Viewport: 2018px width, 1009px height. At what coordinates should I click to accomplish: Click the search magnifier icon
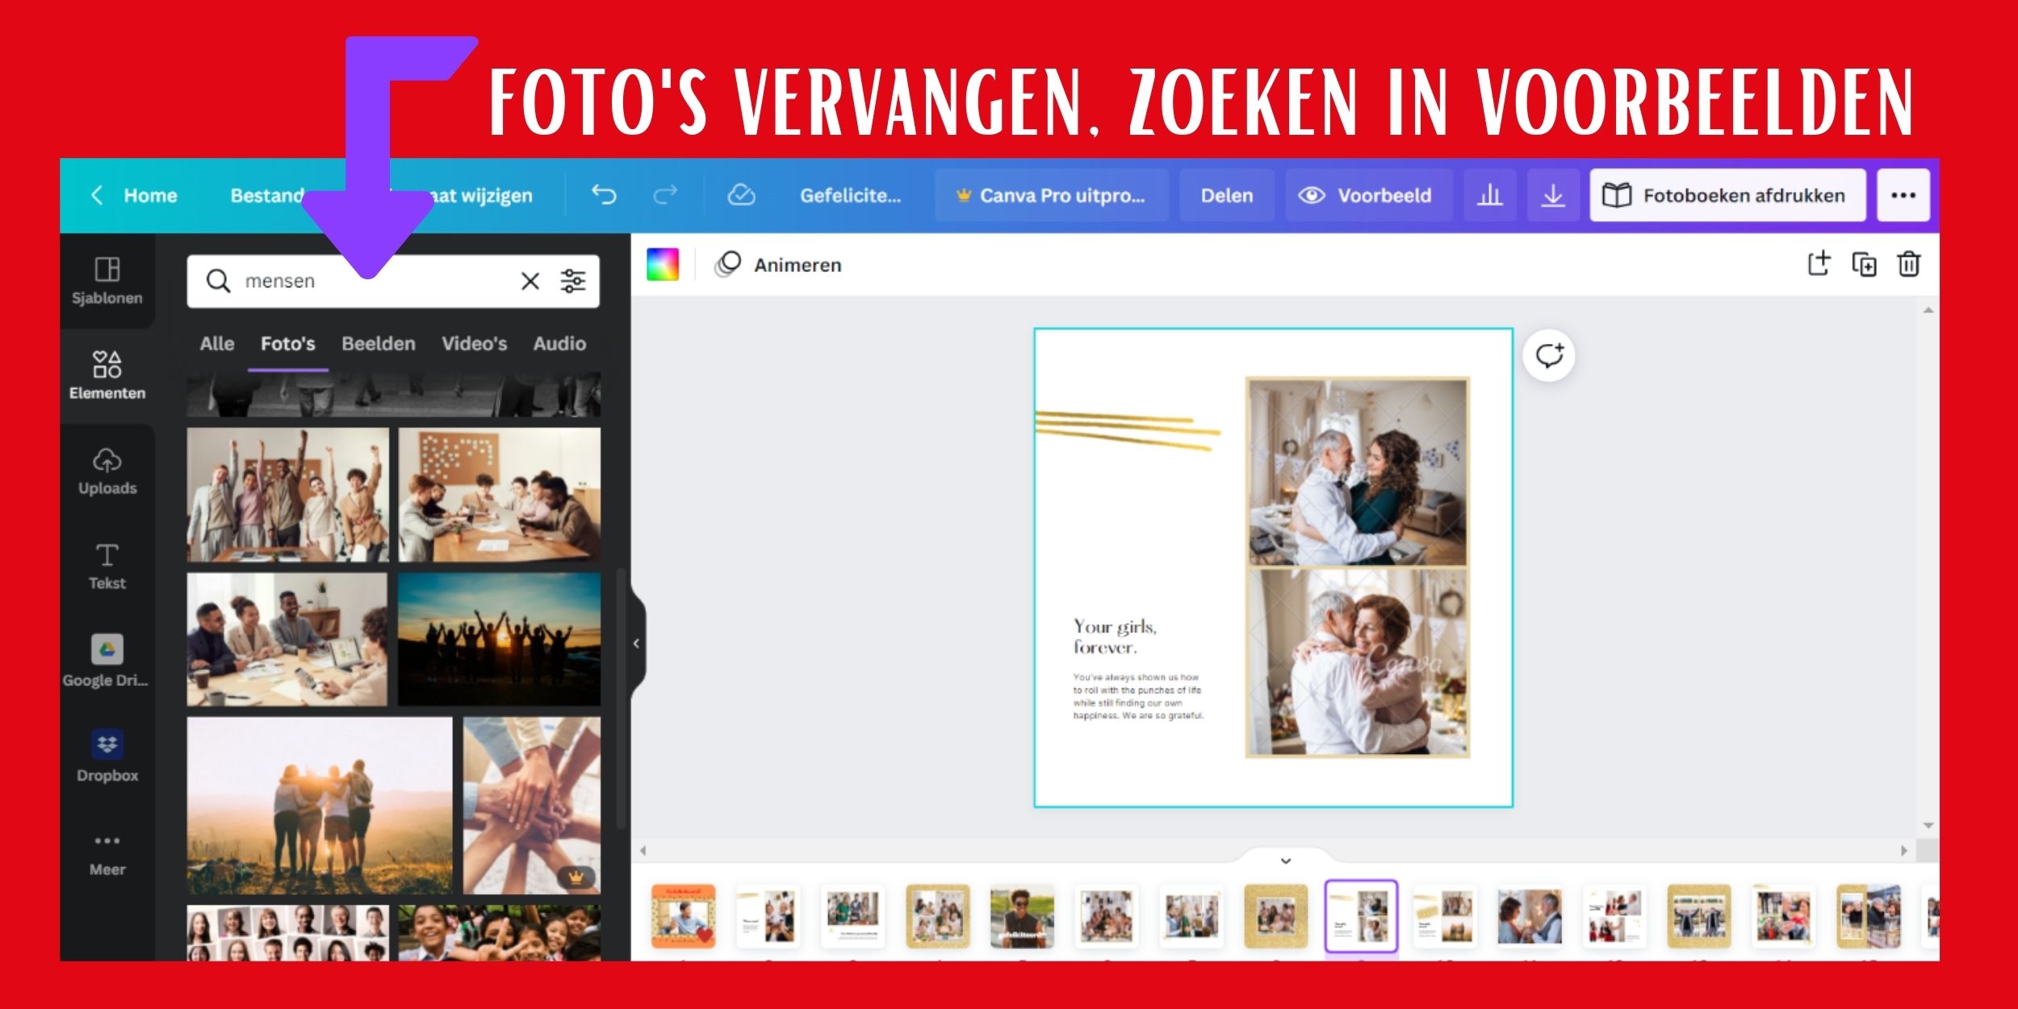pos(218,281)
